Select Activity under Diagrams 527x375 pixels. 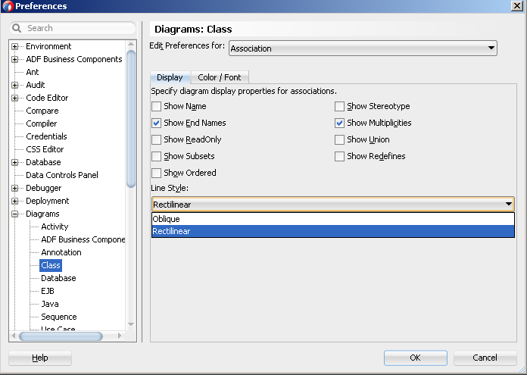pos(55,227)
